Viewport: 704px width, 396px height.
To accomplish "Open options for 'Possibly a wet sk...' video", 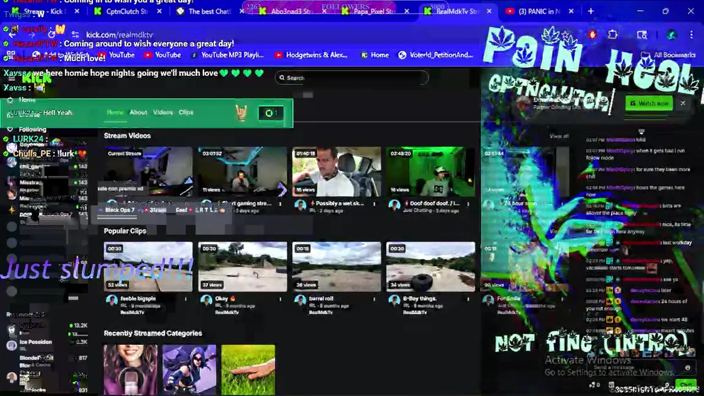I will click(374, 204).
